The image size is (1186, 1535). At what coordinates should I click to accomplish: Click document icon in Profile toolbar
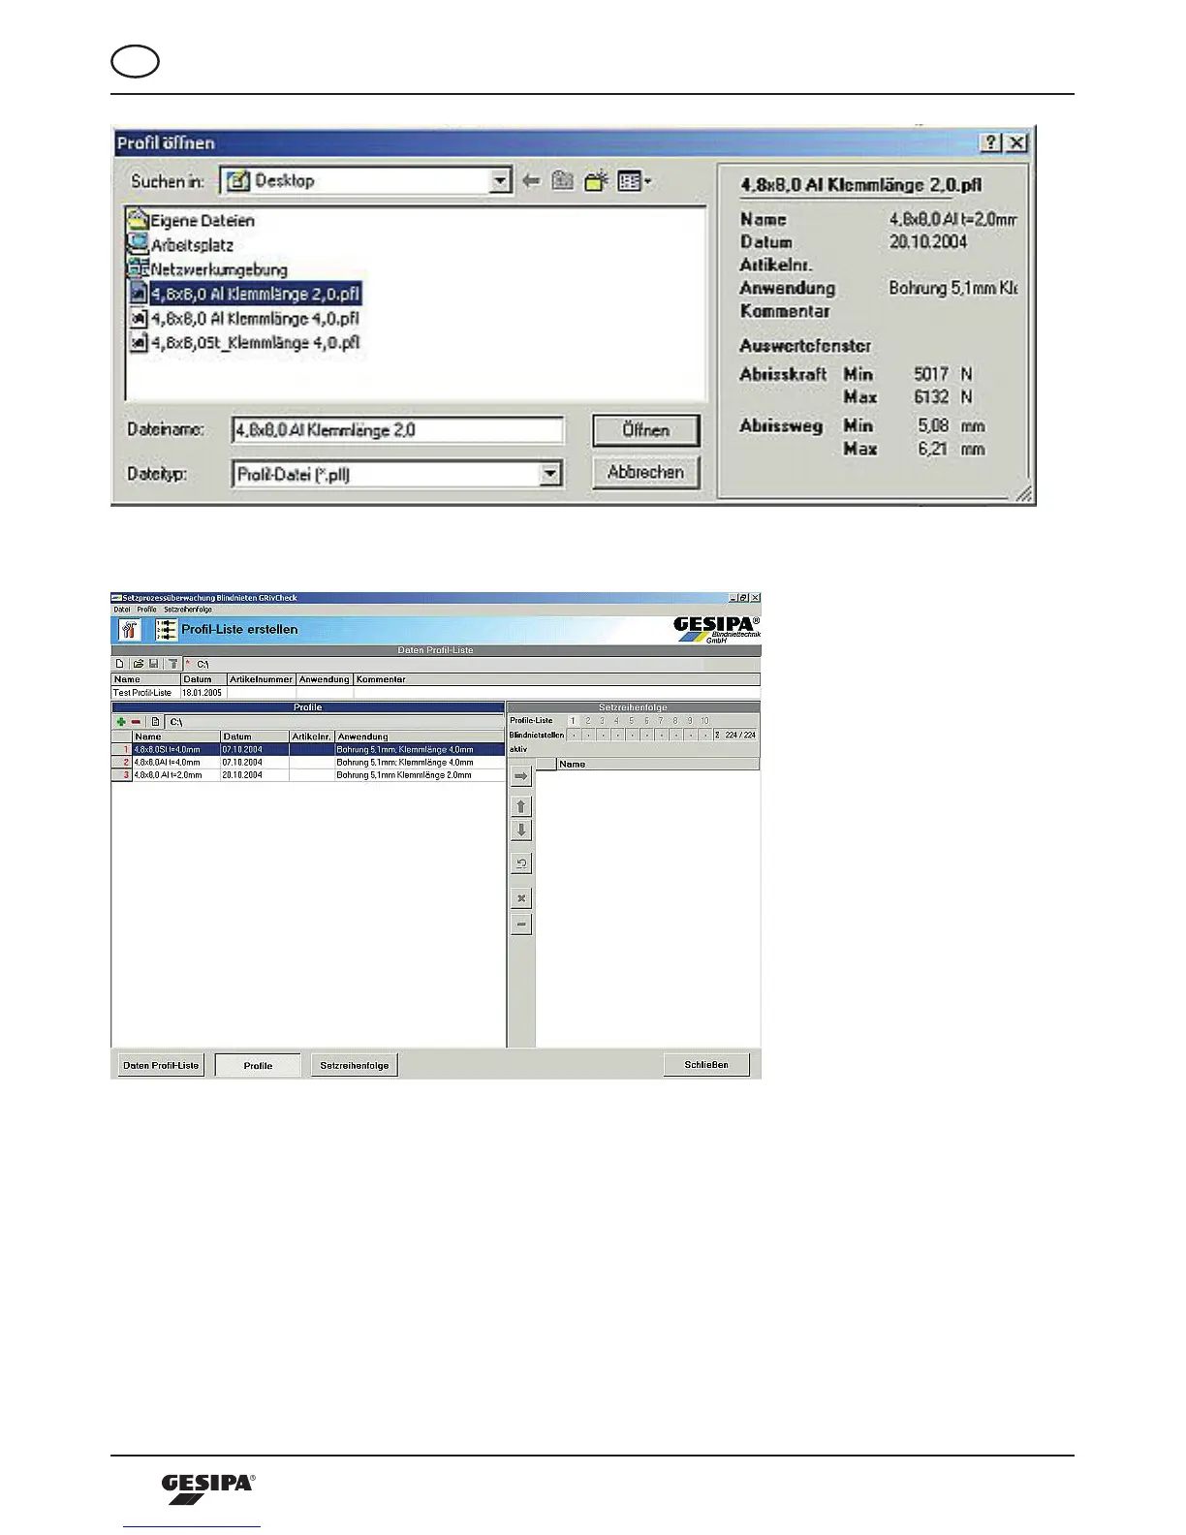[x=155, y=722]
